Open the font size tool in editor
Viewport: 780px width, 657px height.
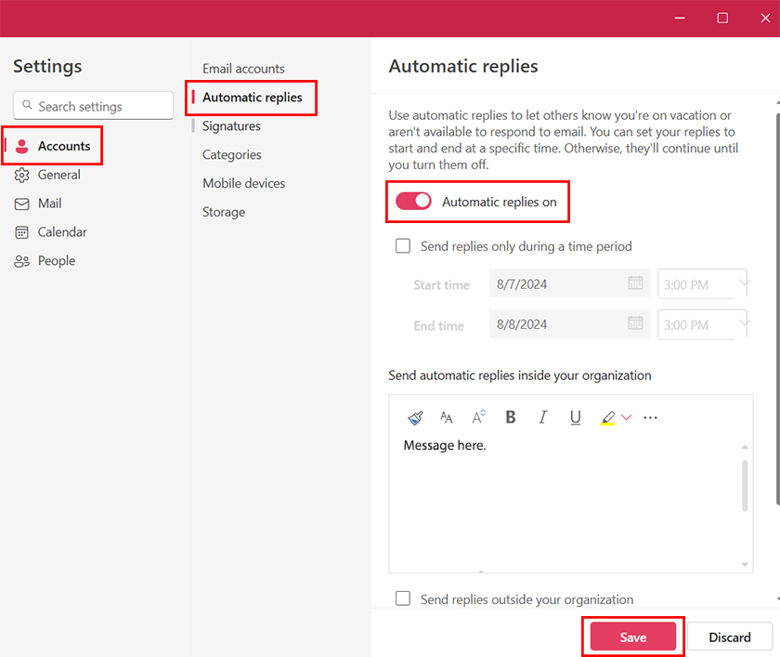(447, 417)
